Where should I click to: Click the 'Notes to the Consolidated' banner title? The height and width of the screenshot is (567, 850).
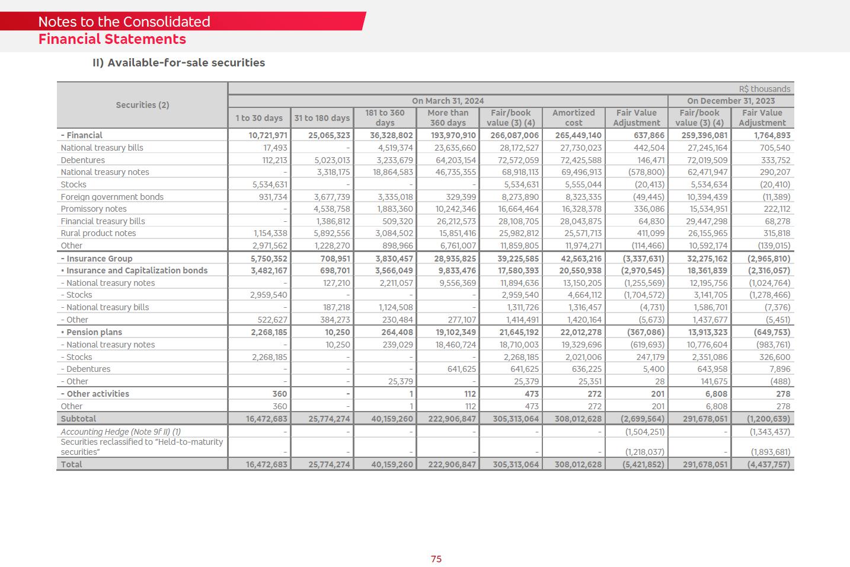[124, 22]
